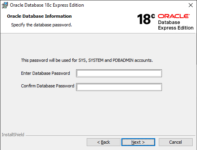Click the window title text
Screen dimensions: 197x150
coord(47,5)
